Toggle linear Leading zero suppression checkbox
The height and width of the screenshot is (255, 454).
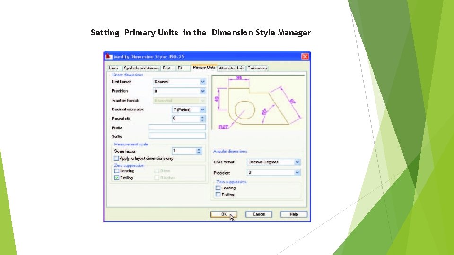[x=117, y=171]
